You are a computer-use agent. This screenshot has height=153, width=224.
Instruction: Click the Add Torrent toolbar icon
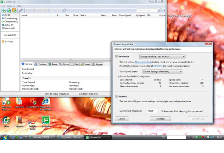[x=3, y=10]
